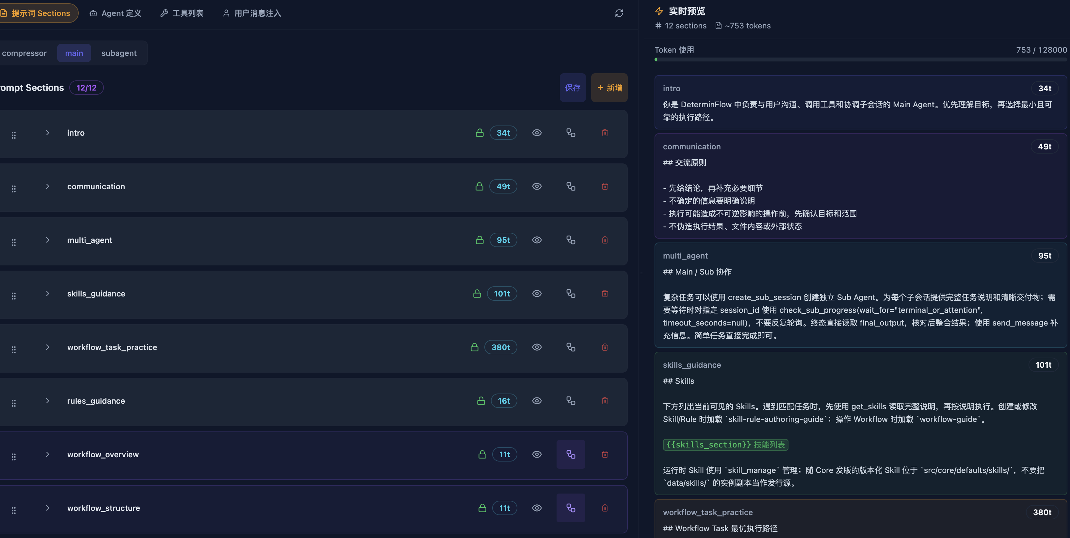Click the lock icon on workflow_overview row
Image resolution: width=1070 pixels, height=538 pixels.
pos(482,454)
